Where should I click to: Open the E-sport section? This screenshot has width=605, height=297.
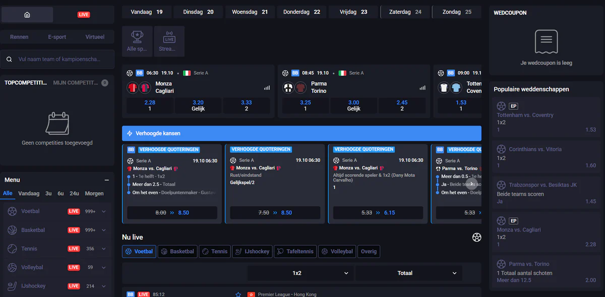(57, 37)
